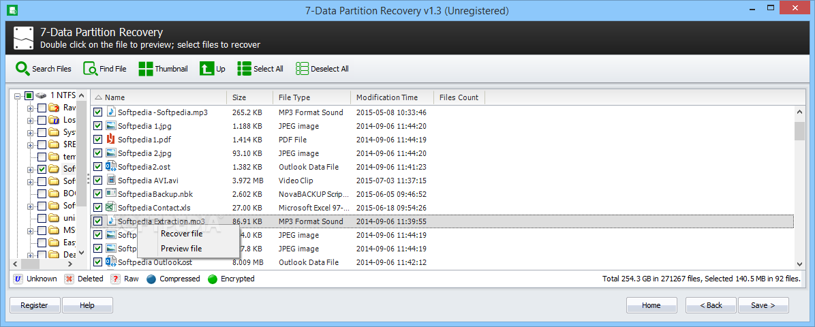Viewport: 815px width, 327px height.
Task: Click the script icon of SoftpediaBackup.nbk
Action: pos(110,193)
